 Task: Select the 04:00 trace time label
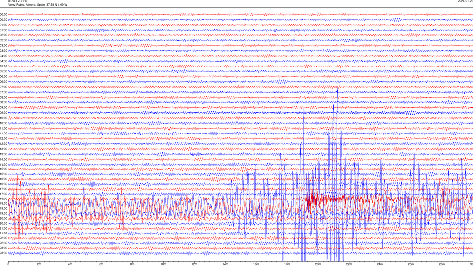(x=3, y=56)
